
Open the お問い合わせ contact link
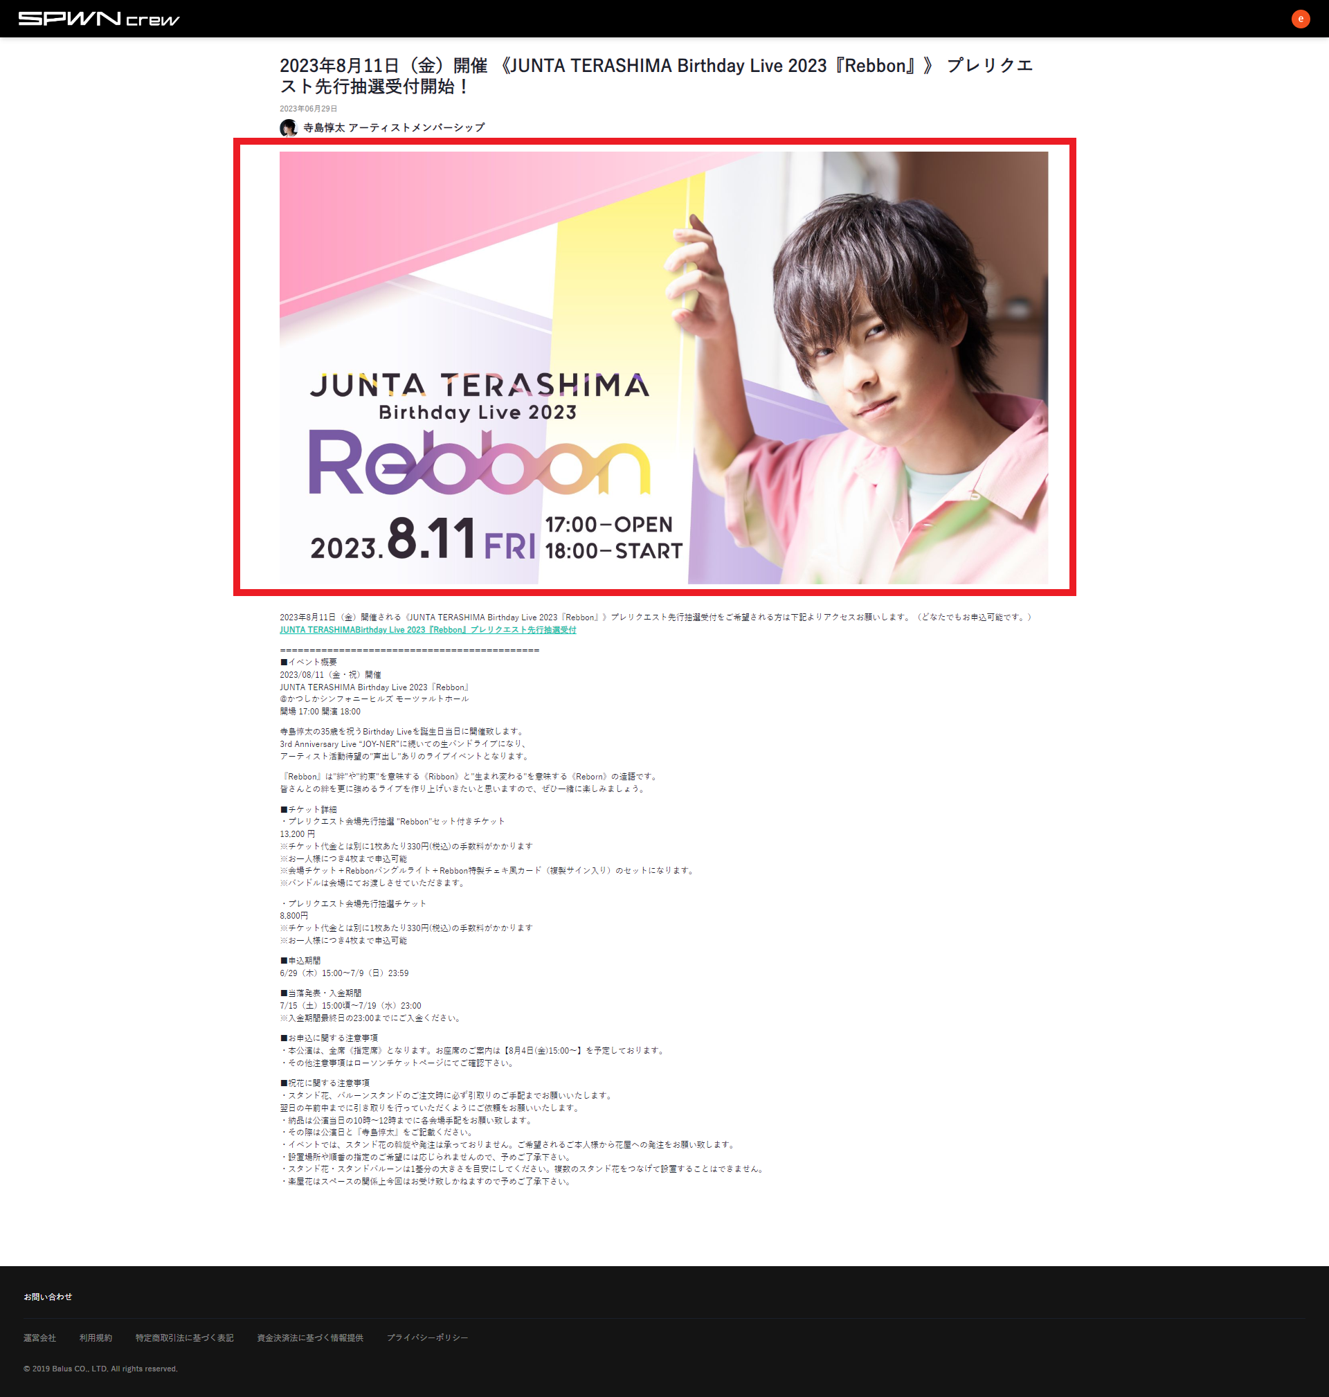(x=48, y=1297)
